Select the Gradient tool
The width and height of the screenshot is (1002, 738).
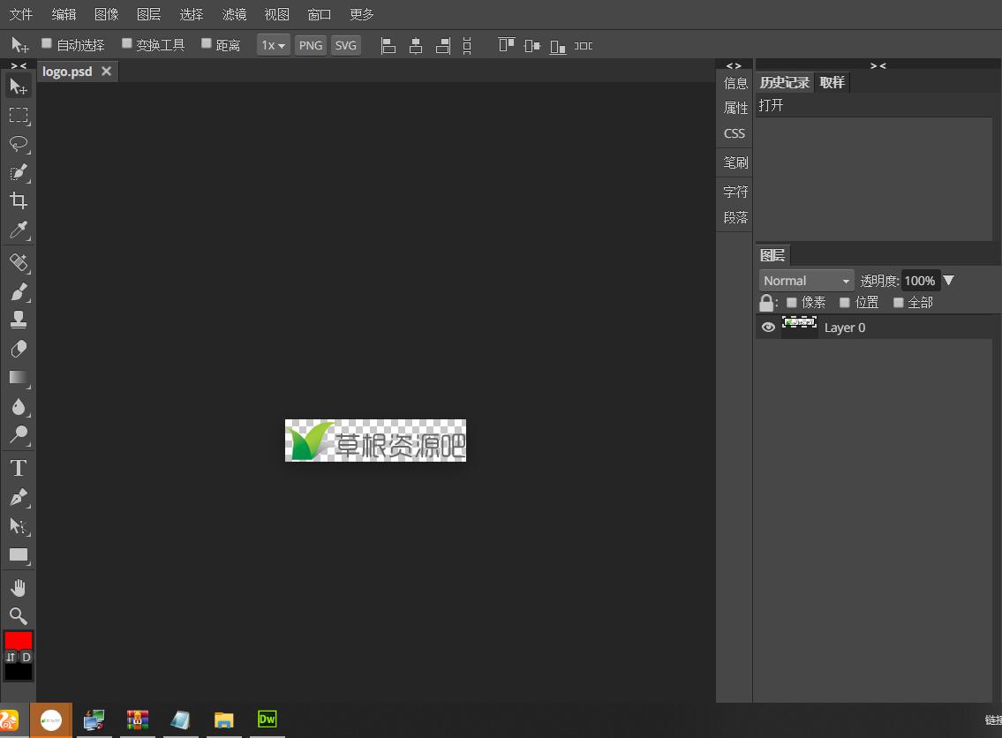pos(19,378)
